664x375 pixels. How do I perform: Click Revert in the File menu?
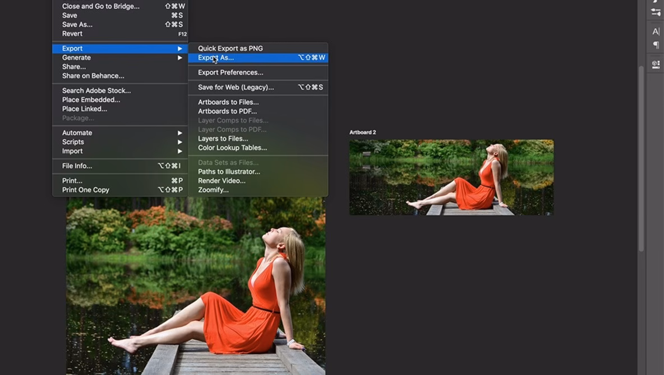[x=73, y=33]
